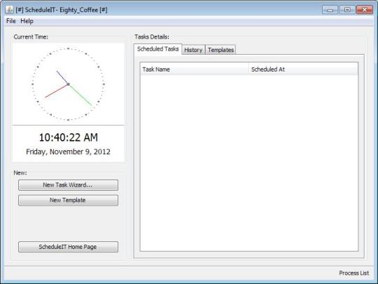Click the Scheduled At column header
Screen dimensions: 378x284
click(x=303, y=69)
